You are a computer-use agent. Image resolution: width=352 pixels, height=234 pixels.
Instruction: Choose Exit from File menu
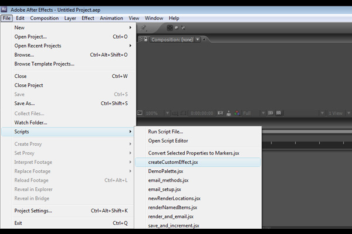[68, 223]
